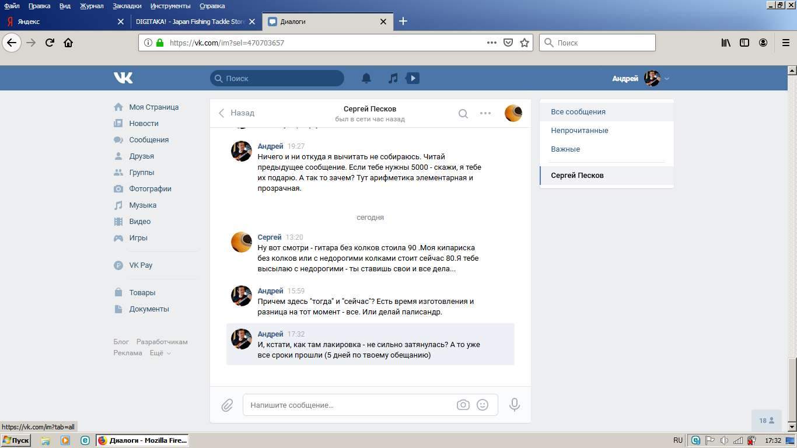The width and height of the screenshot is (797, 448).
Task: Click the taskbar clock showing 17:32
Action: [772, 440]
